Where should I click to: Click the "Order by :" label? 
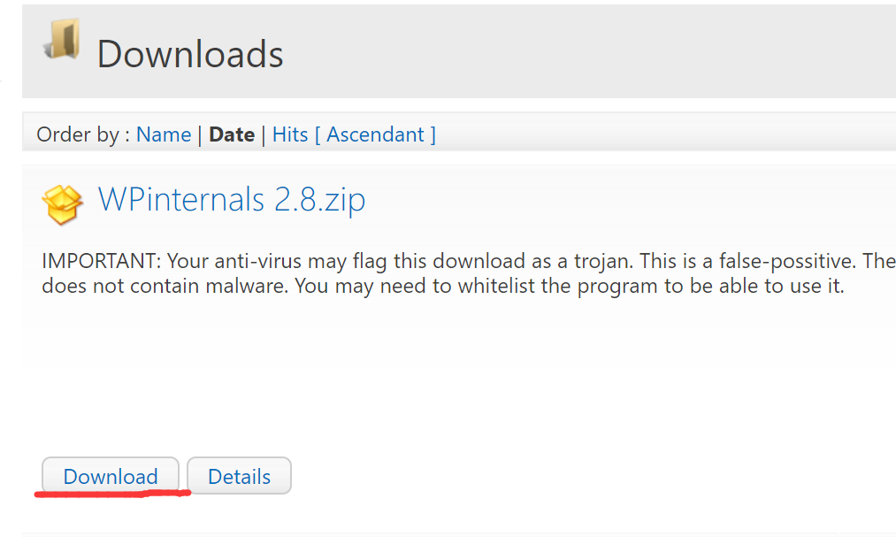[x=83, y=134]
